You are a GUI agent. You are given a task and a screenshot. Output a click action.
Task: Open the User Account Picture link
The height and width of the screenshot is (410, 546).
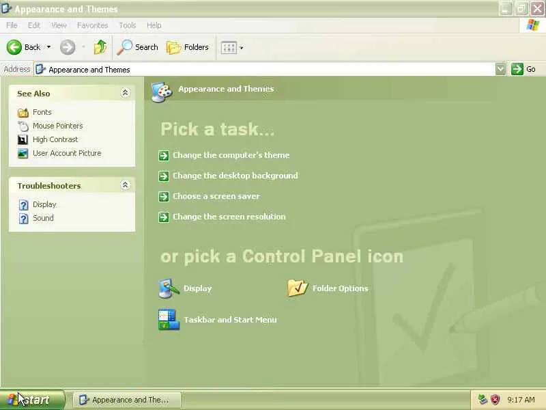click(x=67, y=153)
